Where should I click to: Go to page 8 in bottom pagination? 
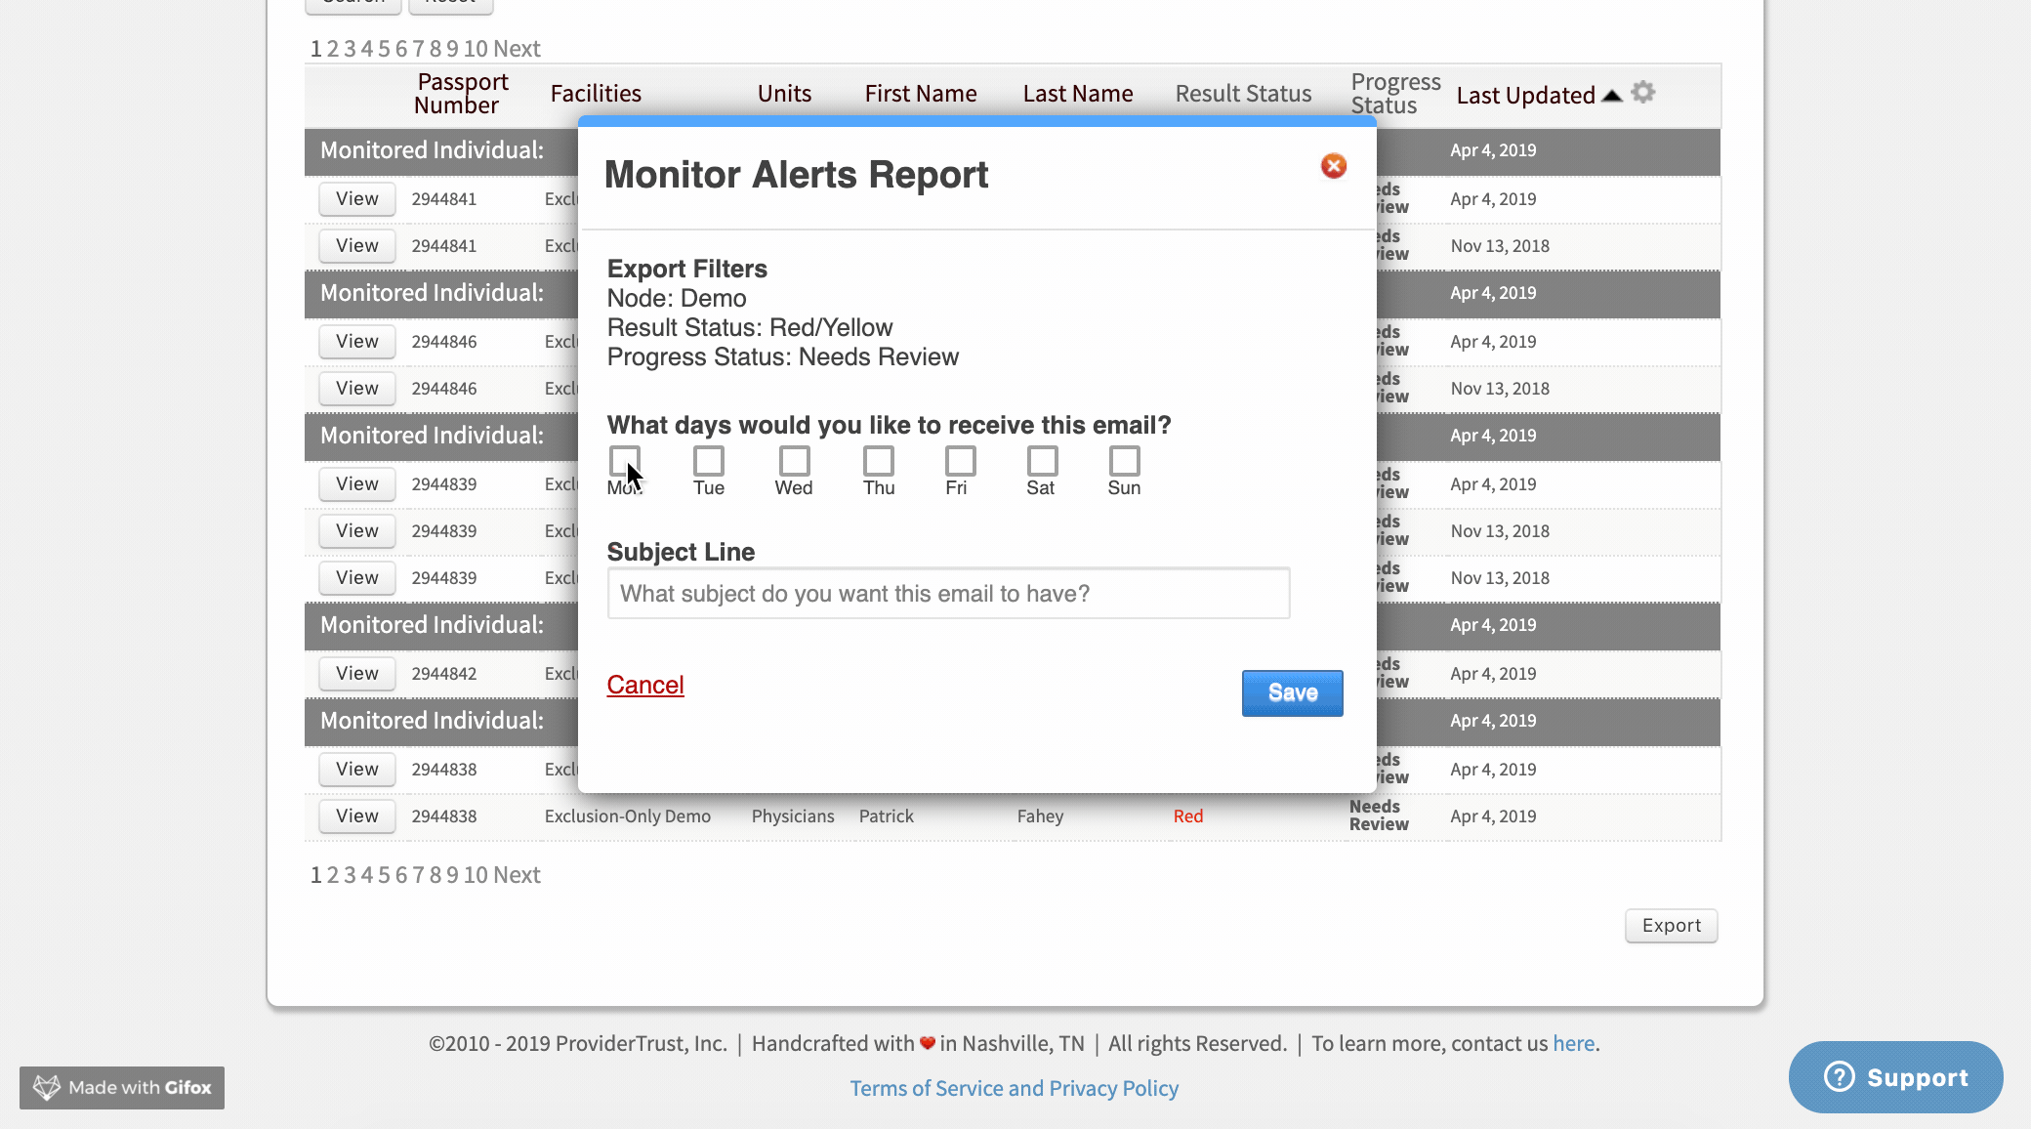(435, 874)
